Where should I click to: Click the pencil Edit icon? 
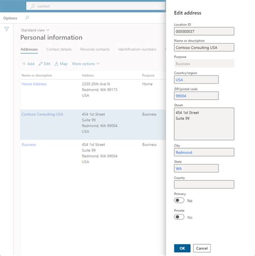[40, 64]
